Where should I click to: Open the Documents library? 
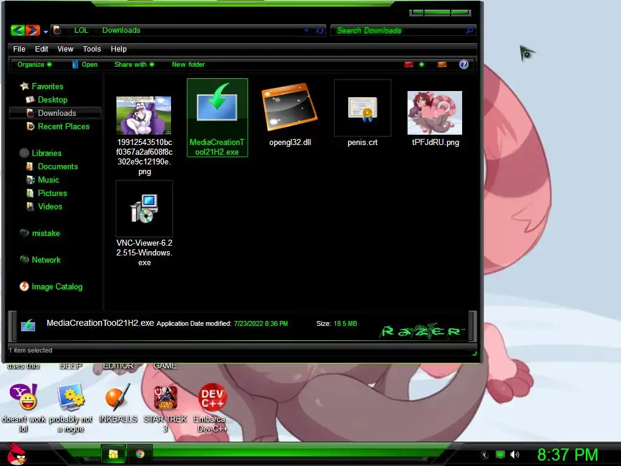coord(58,167)
